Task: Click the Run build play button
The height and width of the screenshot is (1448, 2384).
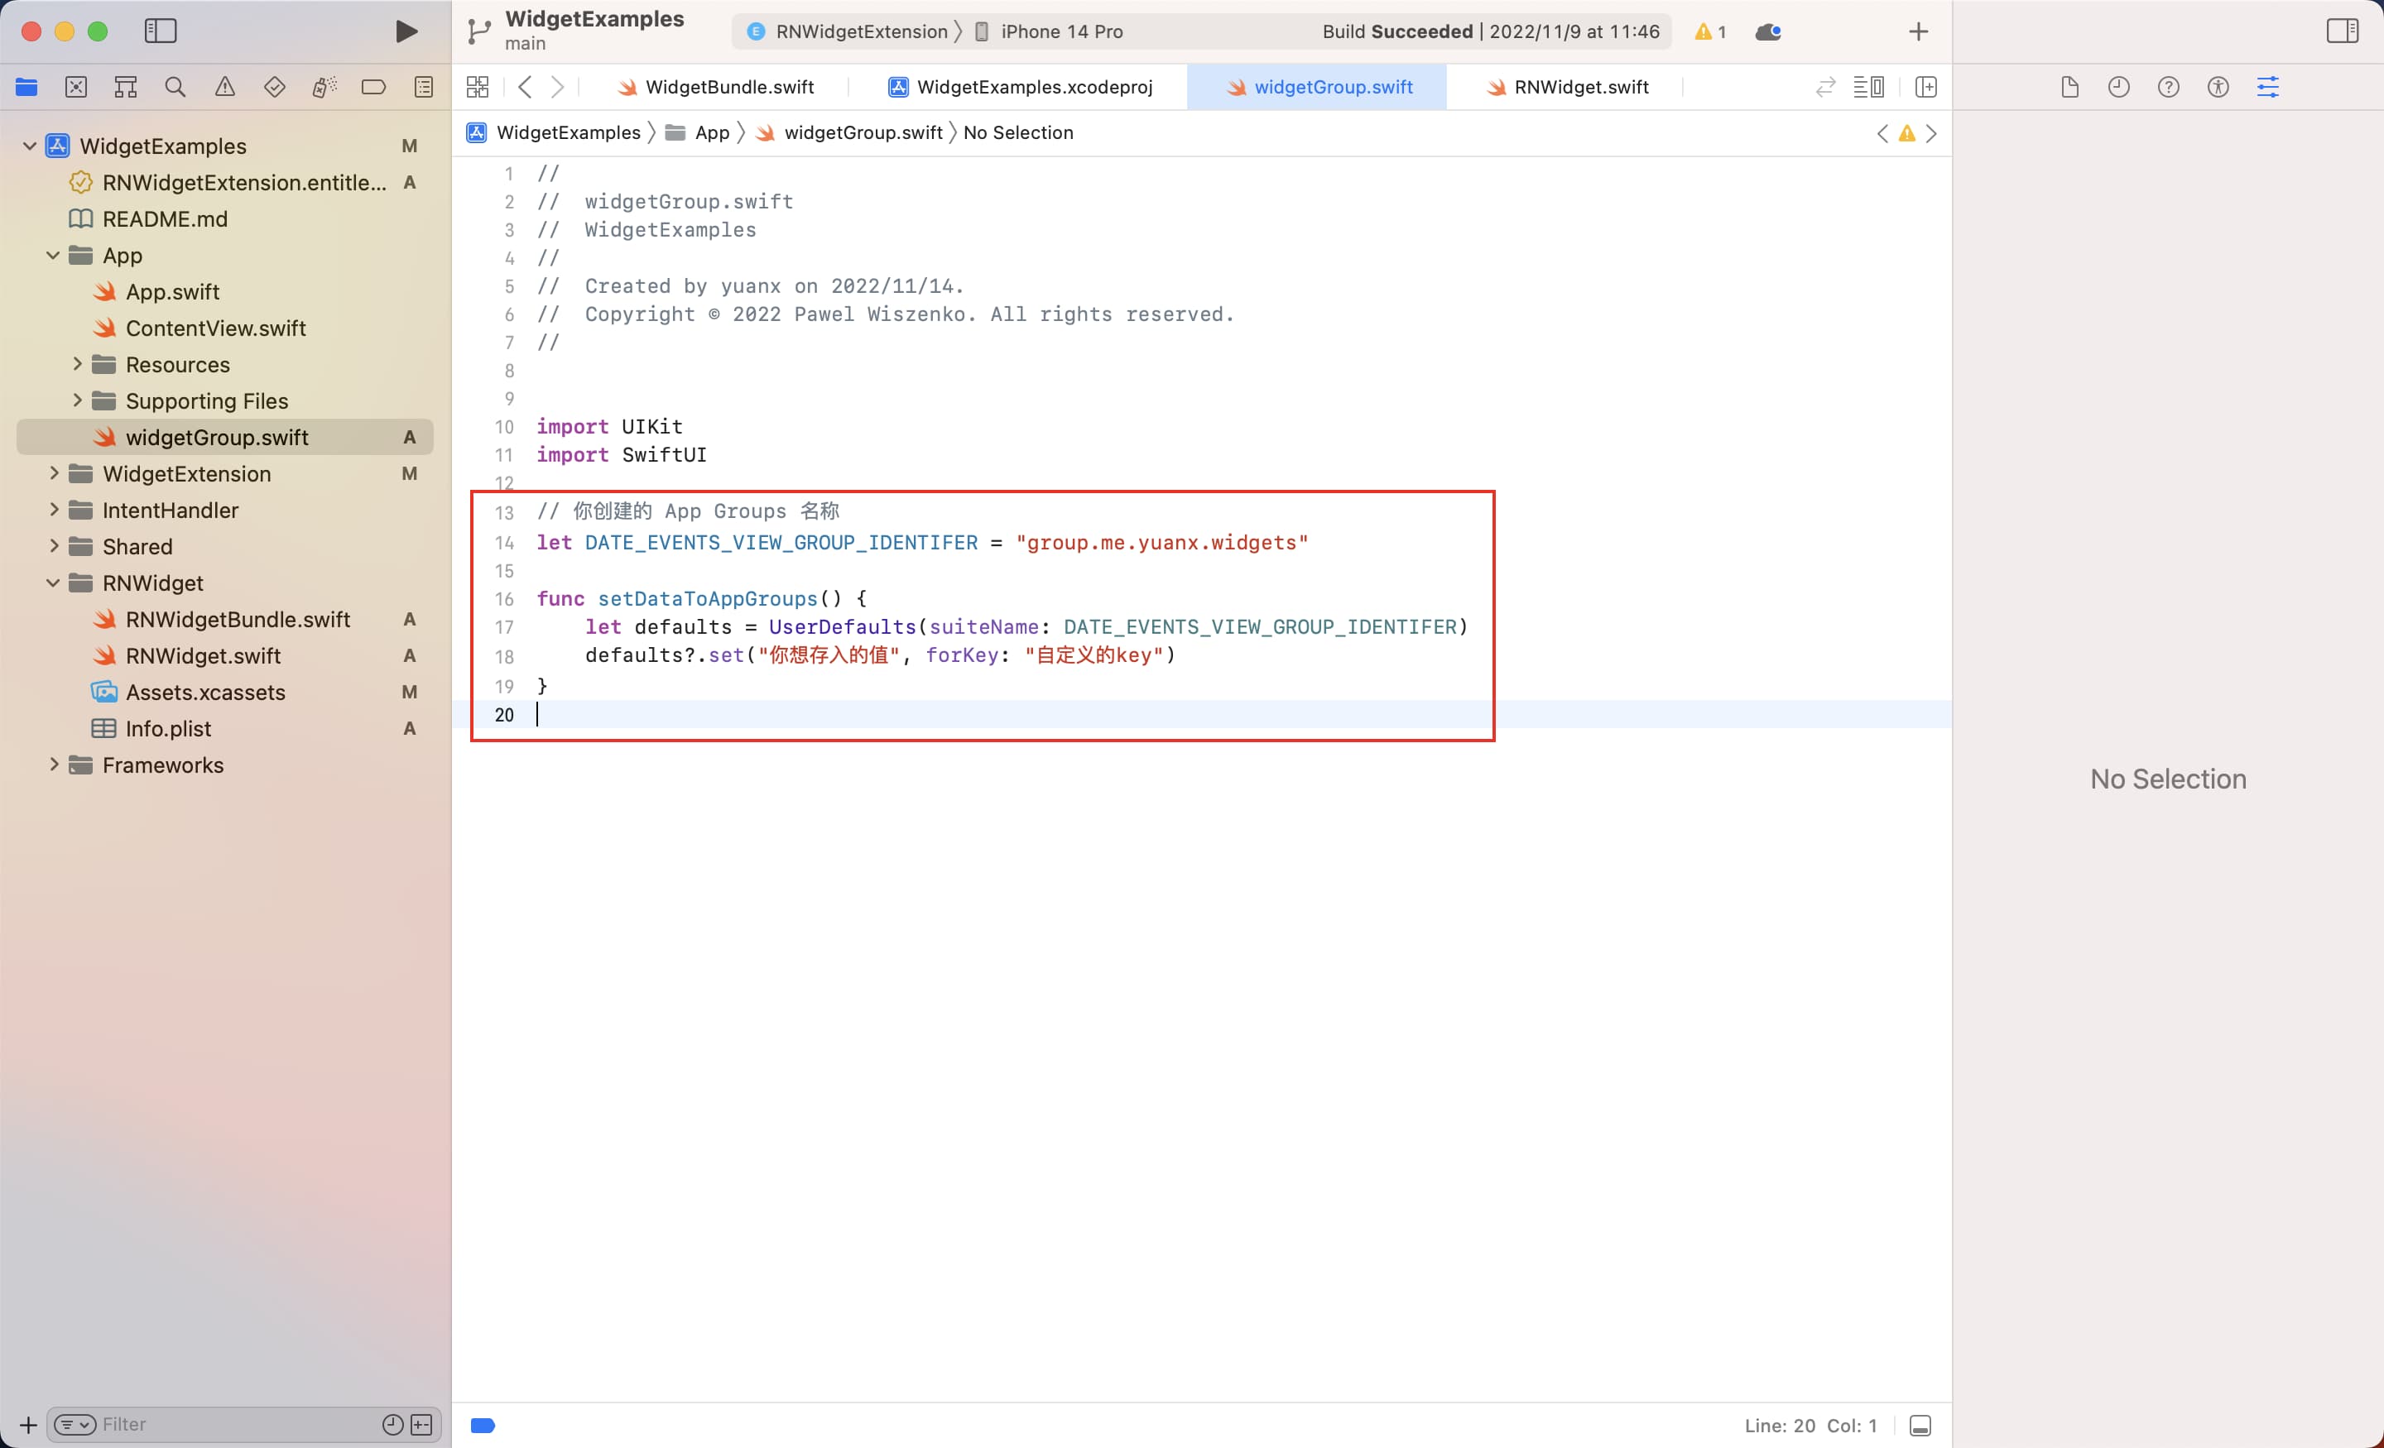Action: (406, 31)
